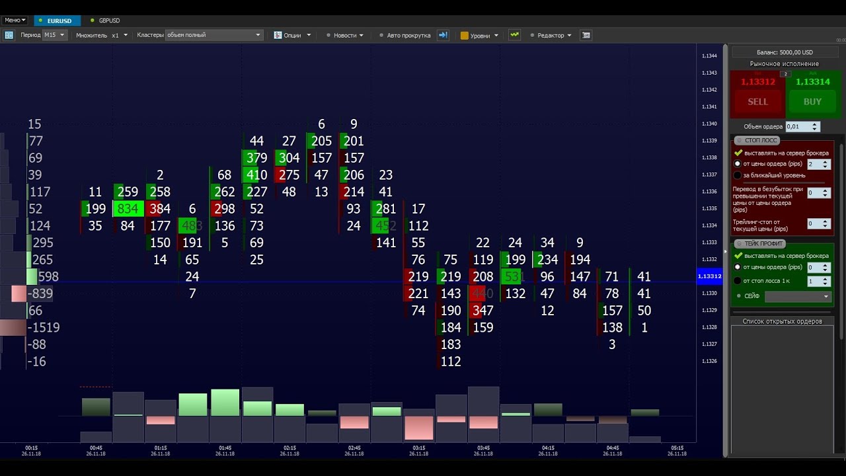Collapse the ТЕЙК ПРОФИТ section header
The width and height of the screenshot is (846, 476).
pyautogui.click(x=760, y=243)
